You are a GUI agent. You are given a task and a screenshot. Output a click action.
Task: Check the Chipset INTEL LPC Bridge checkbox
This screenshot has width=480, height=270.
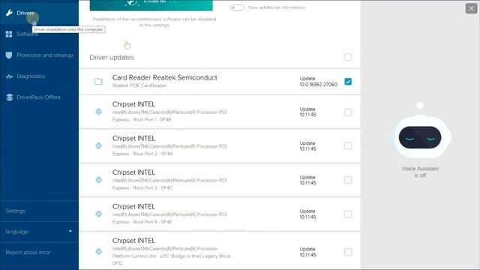pyautogui.click(x=348, y=252)
